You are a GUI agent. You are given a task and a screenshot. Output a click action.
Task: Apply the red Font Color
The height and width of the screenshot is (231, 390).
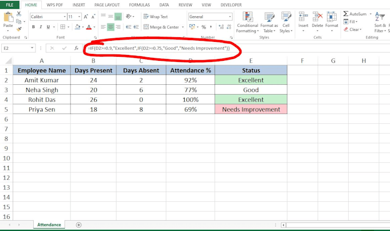(x=89, y=27)
